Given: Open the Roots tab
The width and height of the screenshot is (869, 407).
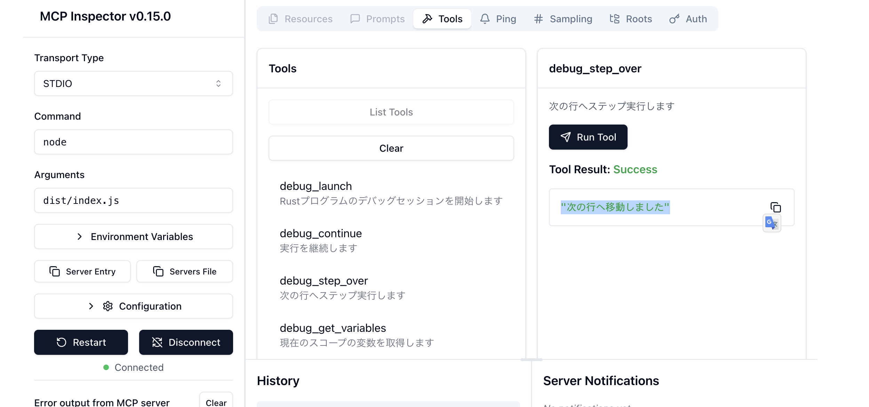Looking at the screenshot, I should [x=631, y=19].
